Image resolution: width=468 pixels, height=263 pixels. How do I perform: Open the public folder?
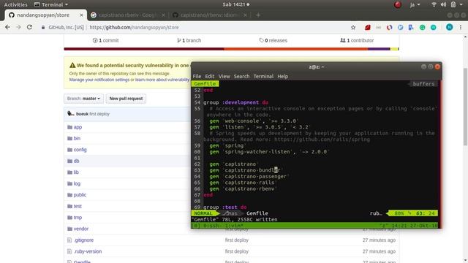click(x=80, y=195)
